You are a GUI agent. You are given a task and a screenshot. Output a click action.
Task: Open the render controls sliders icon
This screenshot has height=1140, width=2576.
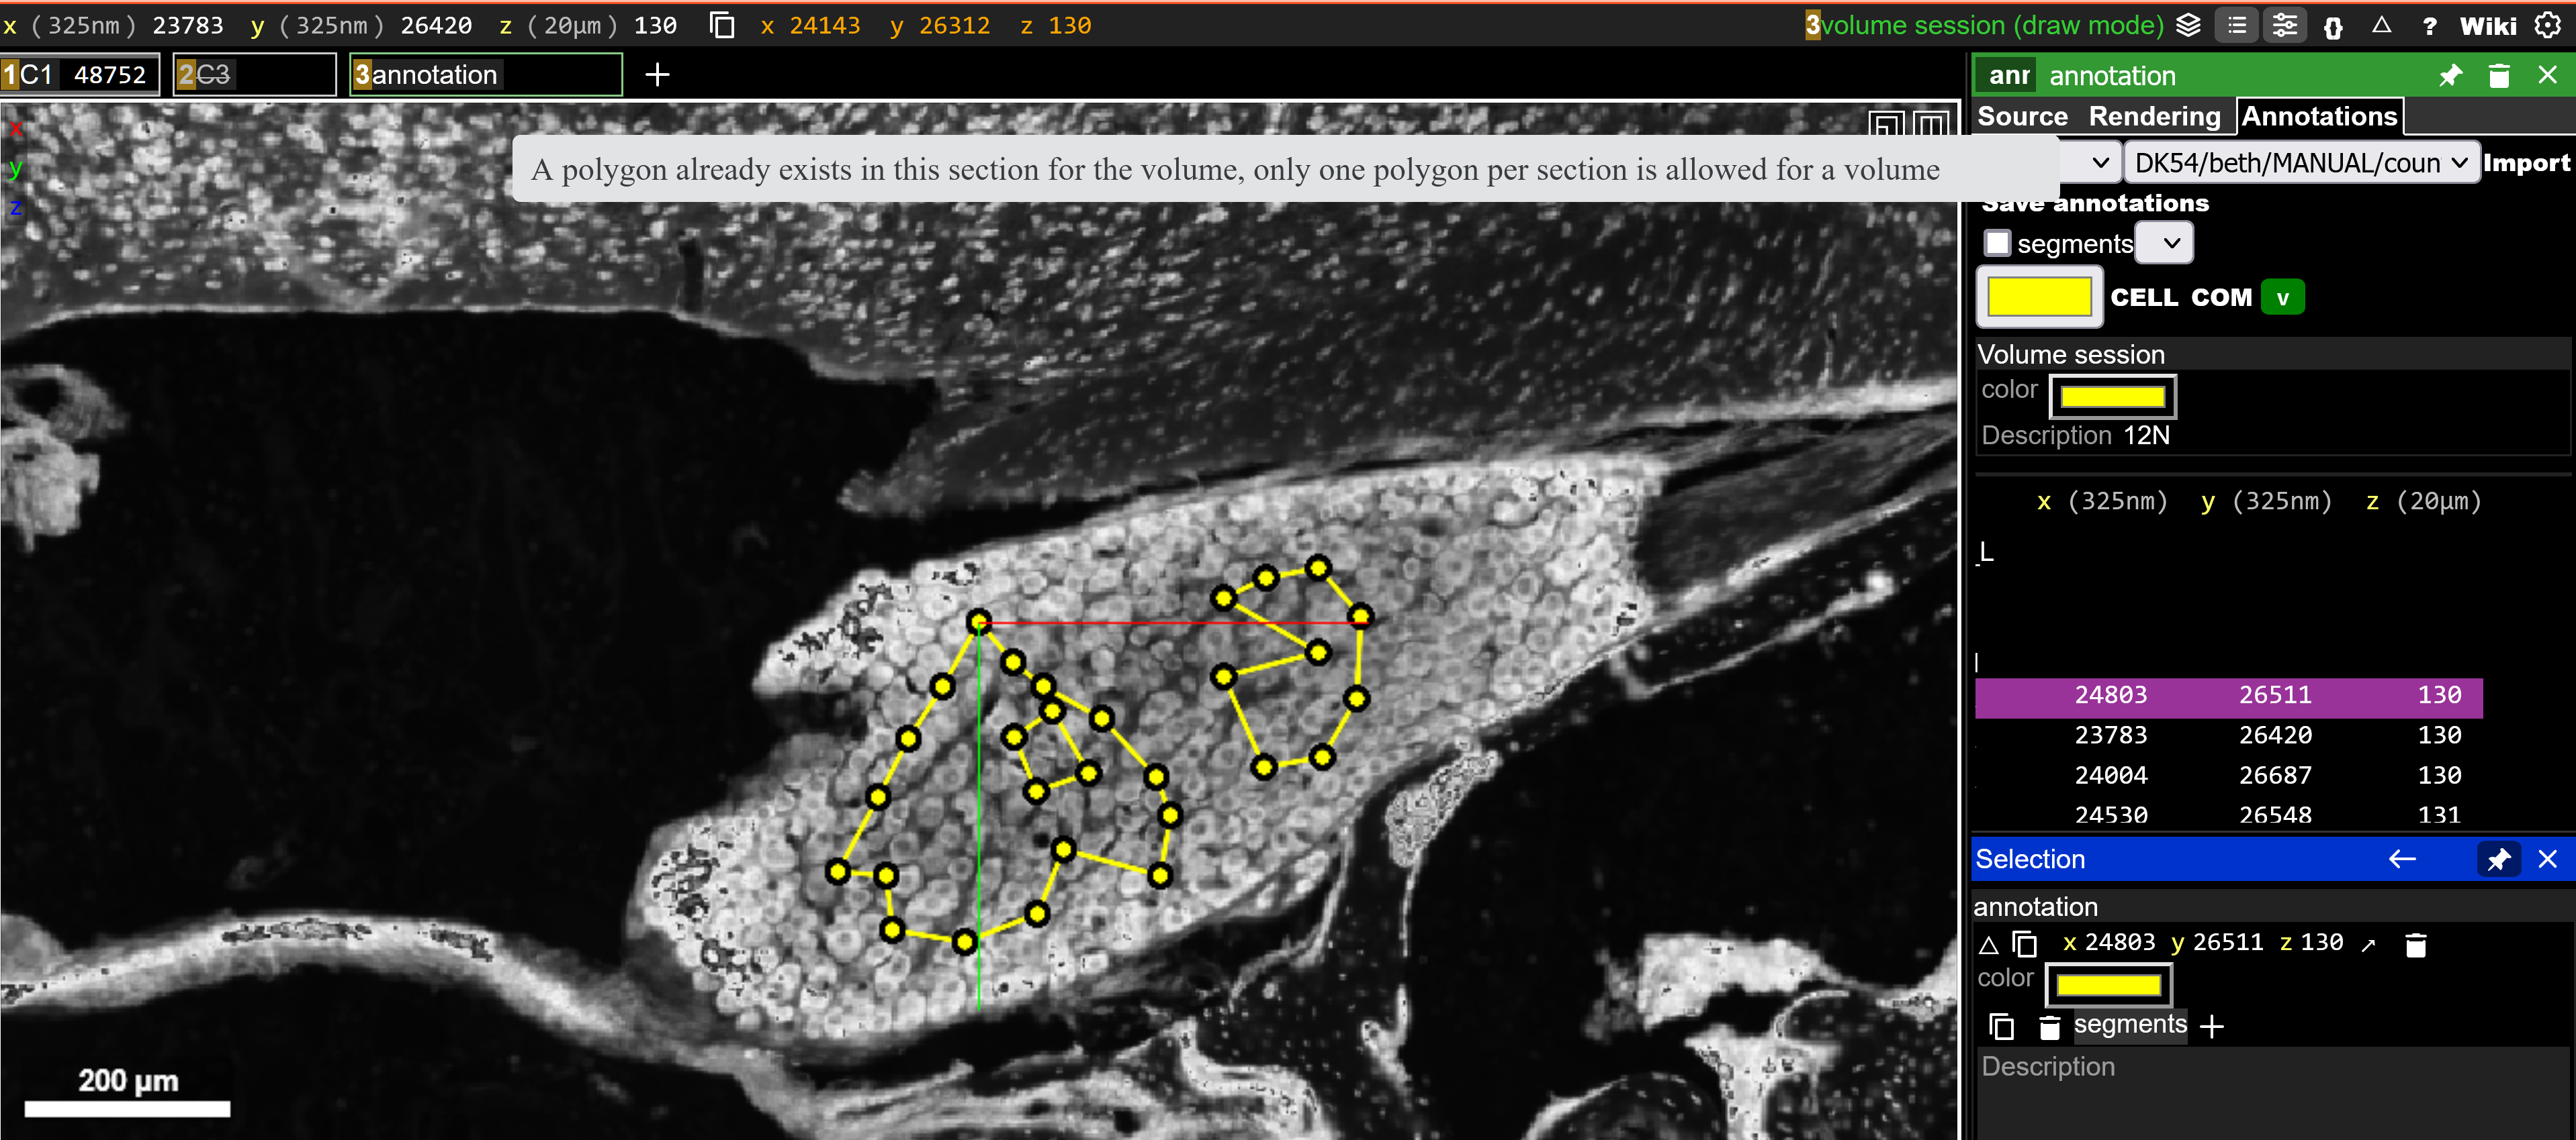(x=2285, y=25)
